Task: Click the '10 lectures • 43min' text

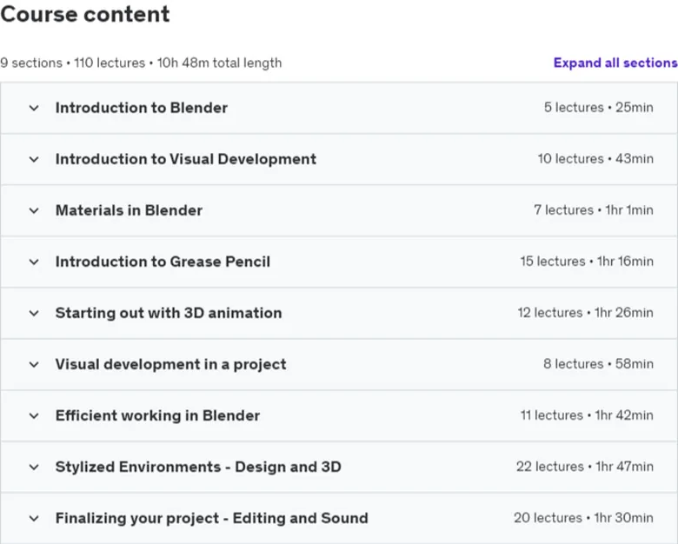Action: click(x=595, y=159)
